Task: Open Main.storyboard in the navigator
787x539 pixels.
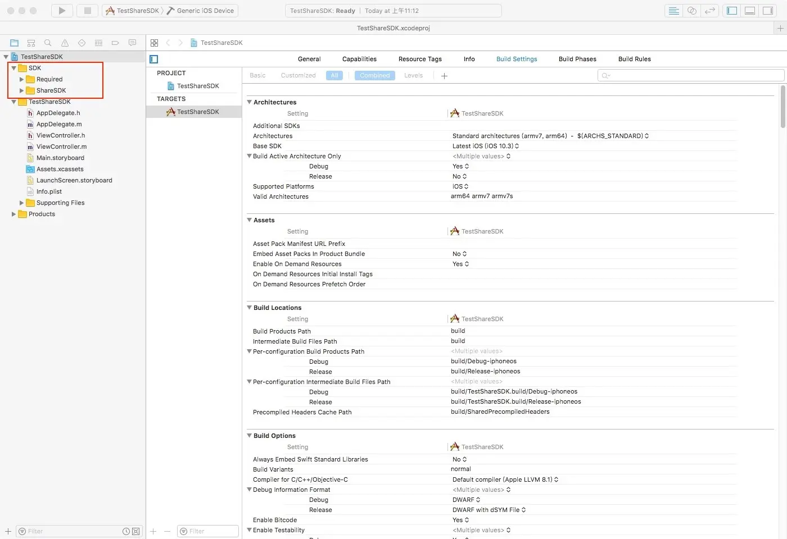Action: [56, 158]
